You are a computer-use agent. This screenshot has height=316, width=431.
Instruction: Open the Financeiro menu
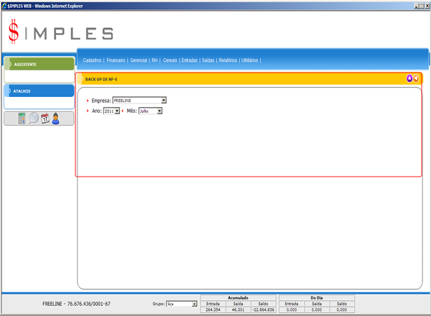[x=116, y=60]
